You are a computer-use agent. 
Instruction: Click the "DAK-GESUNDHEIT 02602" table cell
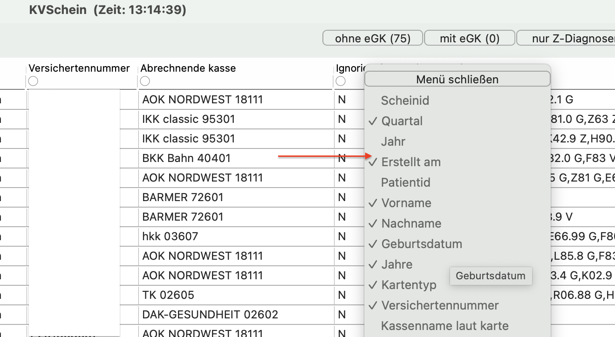click(x=236, y=315)
